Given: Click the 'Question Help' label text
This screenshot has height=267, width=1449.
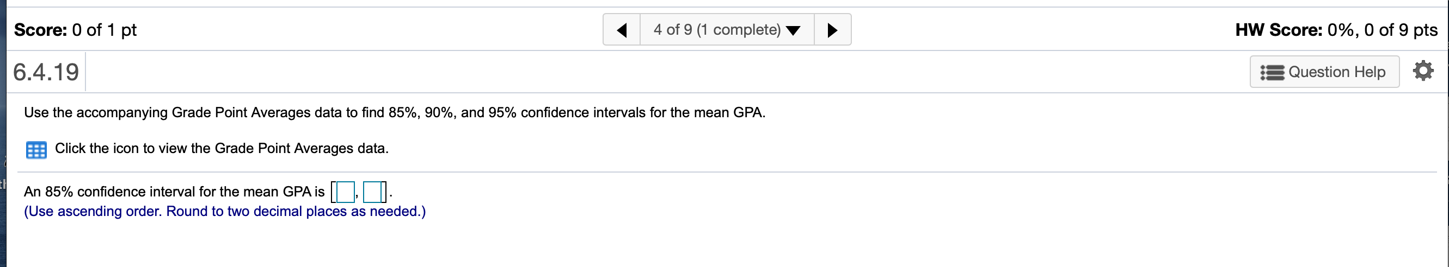Looking at the screenshot, I should click(x=1336, y=72).
